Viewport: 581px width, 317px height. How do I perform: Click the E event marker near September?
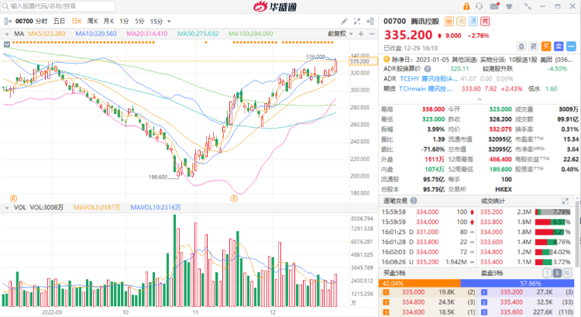point(13,198)
